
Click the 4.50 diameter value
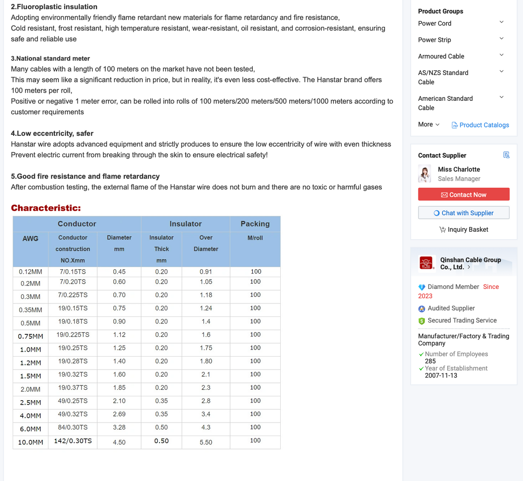click(119, 443)
